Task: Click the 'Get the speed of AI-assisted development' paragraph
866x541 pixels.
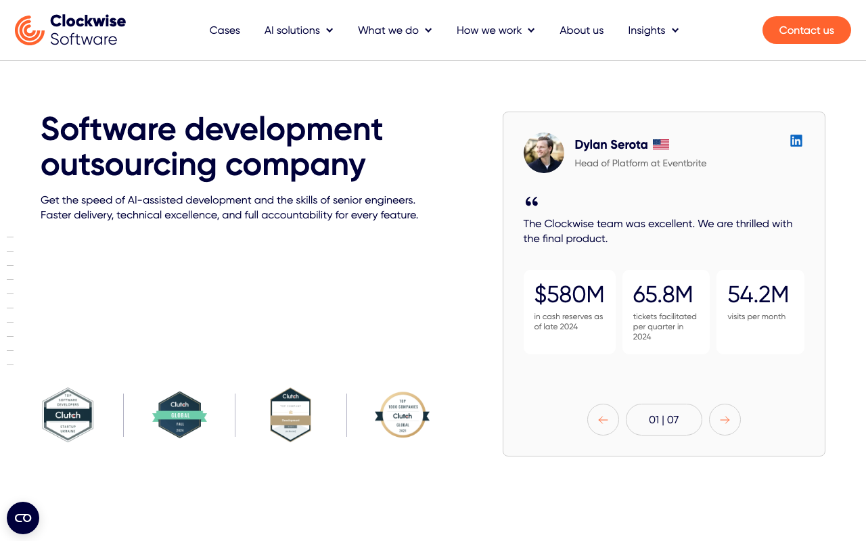Action: tap(229, 208)
